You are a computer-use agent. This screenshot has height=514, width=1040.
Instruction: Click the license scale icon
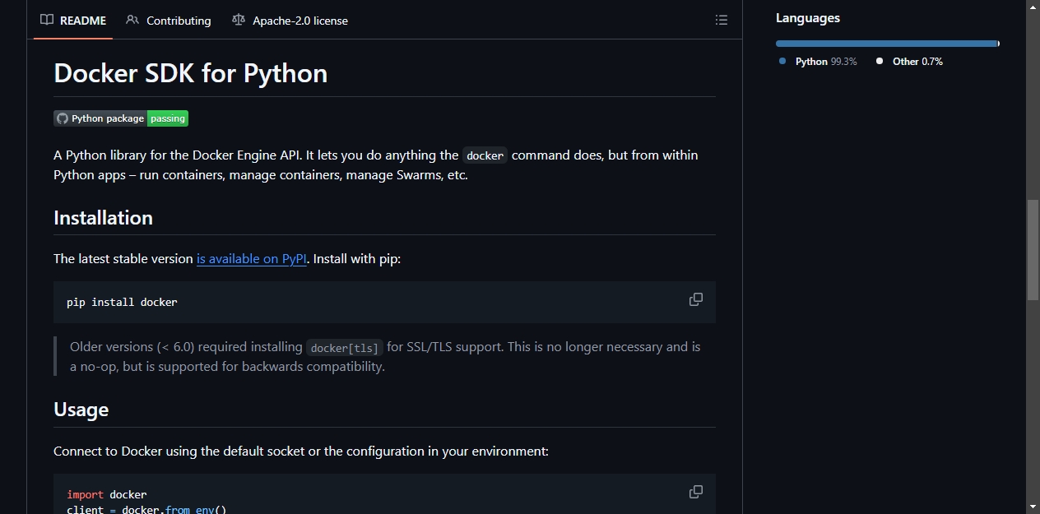239,20
